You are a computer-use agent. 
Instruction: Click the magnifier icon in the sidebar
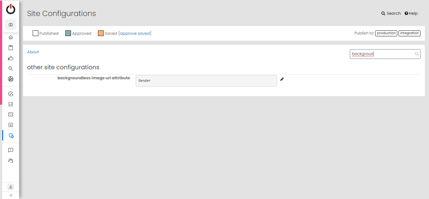(11, 68)
